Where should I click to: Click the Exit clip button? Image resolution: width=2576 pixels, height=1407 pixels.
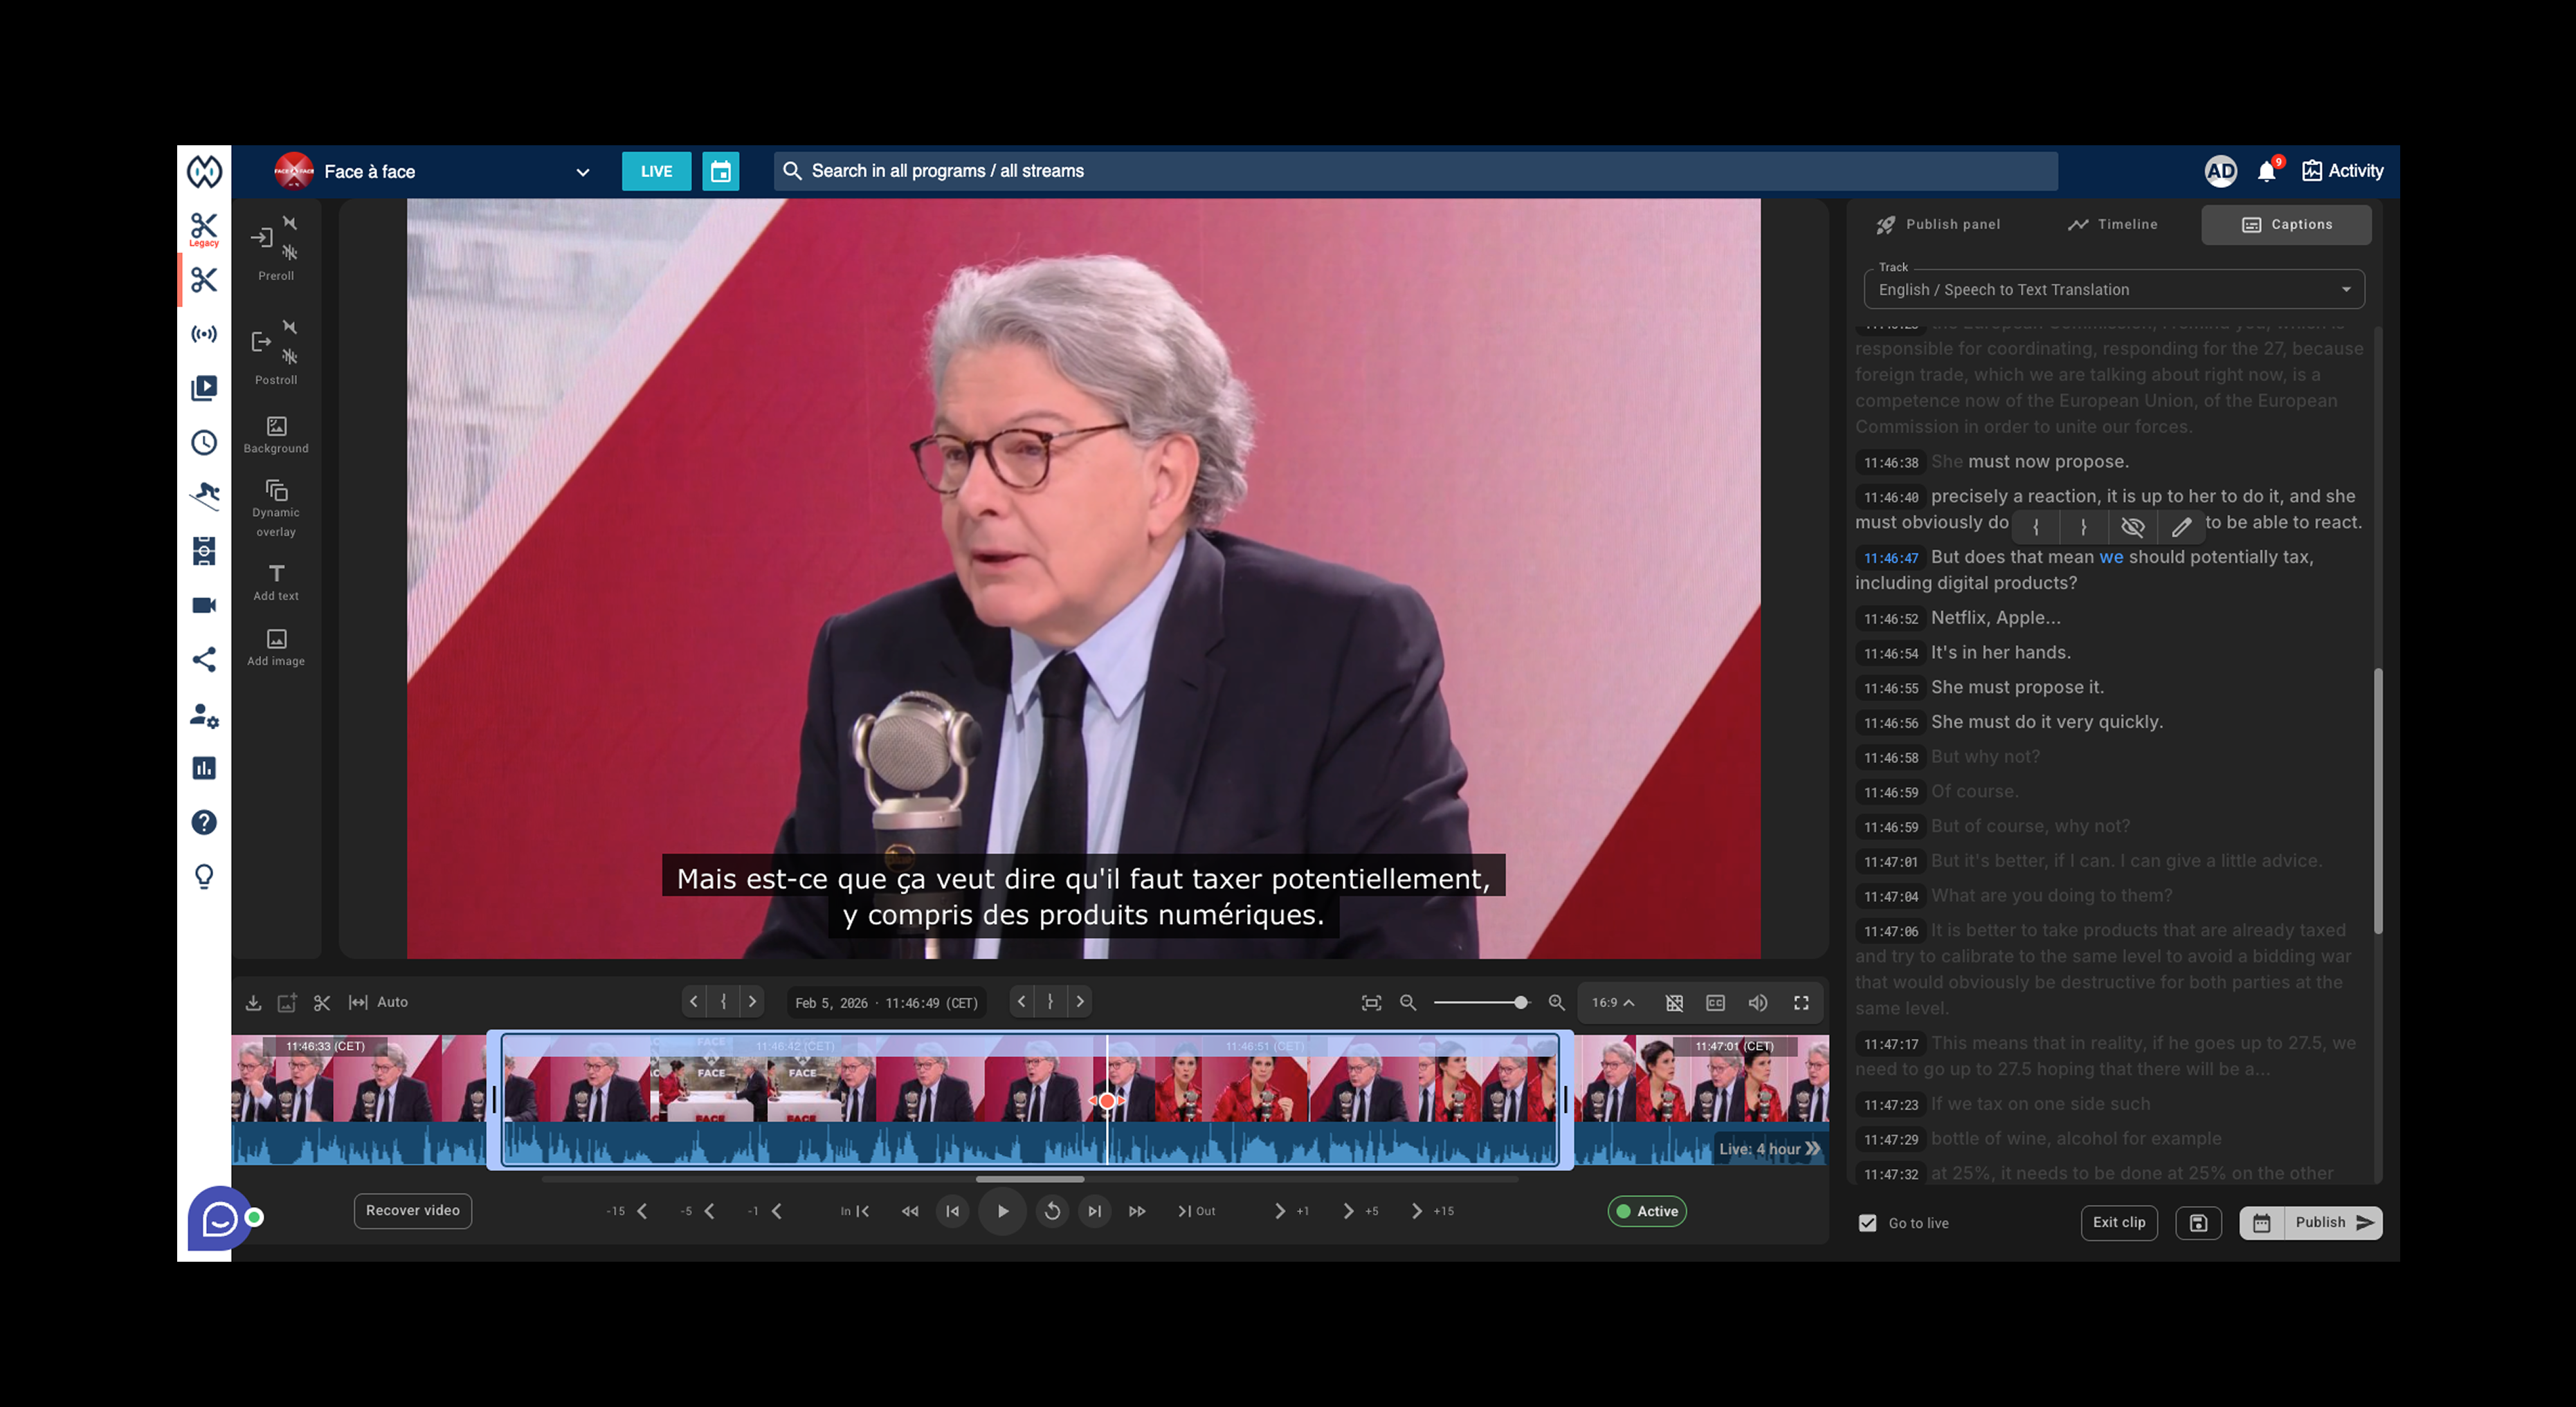(x=2118, y=1222)
